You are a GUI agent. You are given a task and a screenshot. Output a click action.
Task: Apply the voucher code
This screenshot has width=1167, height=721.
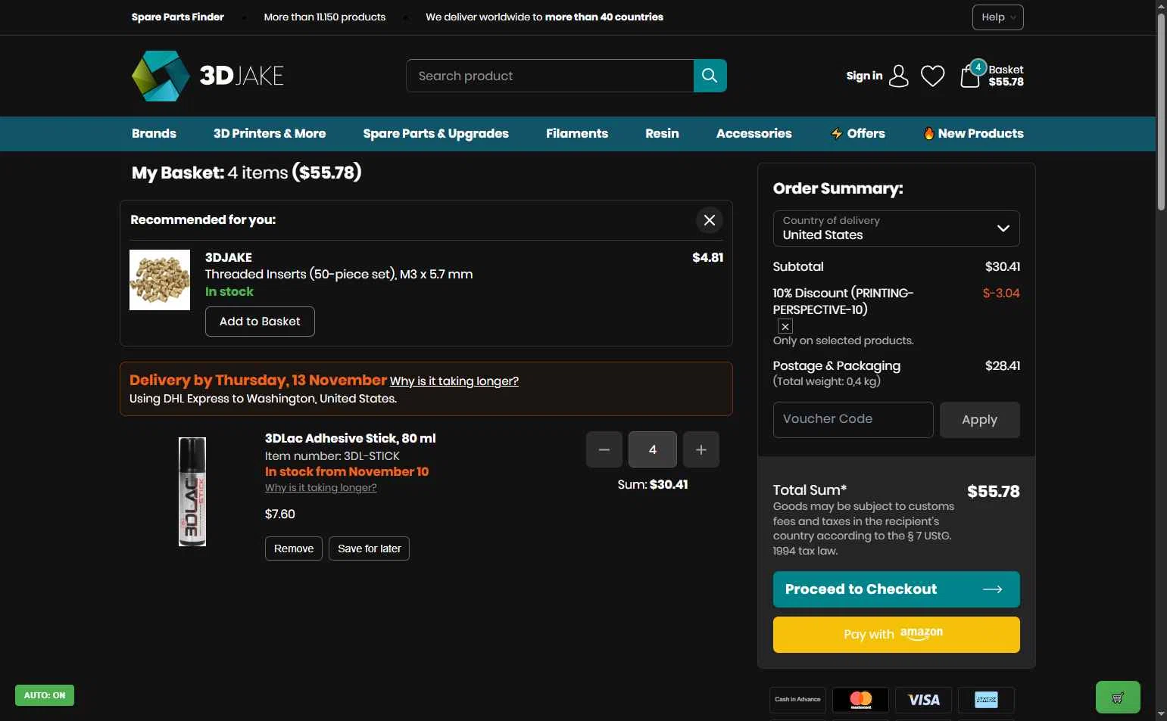pyautogui.click(x=979, y=420)
